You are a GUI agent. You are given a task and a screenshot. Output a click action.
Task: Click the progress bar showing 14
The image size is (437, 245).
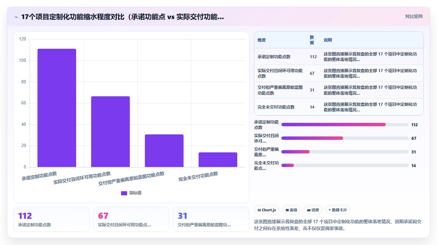pyautogui.click(x=345, y=166)
